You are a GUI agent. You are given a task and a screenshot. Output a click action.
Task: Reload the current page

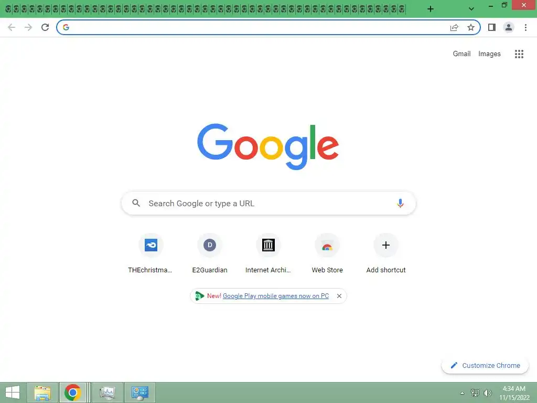pos(45,27)
